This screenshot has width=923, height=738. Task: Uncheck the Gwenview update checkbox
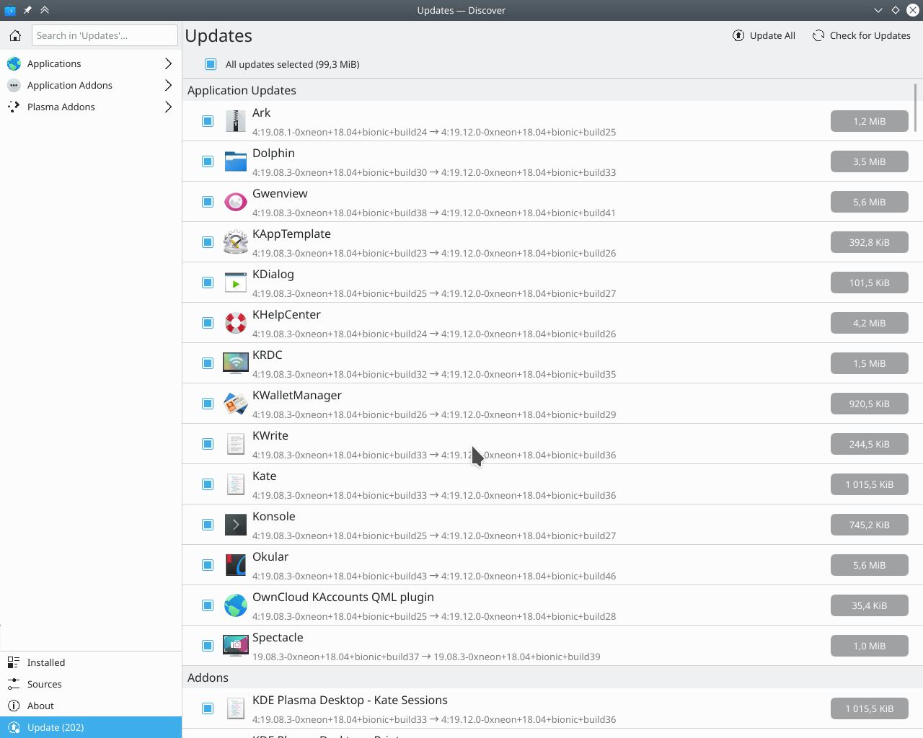pos(208,202)
